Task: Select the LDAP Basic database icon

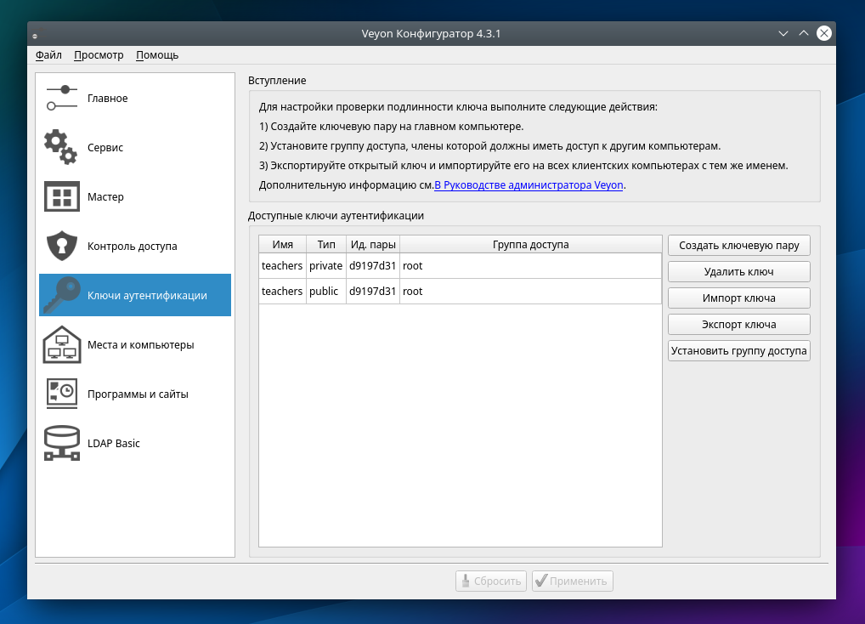Action: (62, 443)
